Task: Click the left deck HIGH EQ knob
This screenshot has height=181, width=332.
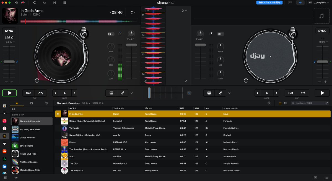Action: pos(111,46)
